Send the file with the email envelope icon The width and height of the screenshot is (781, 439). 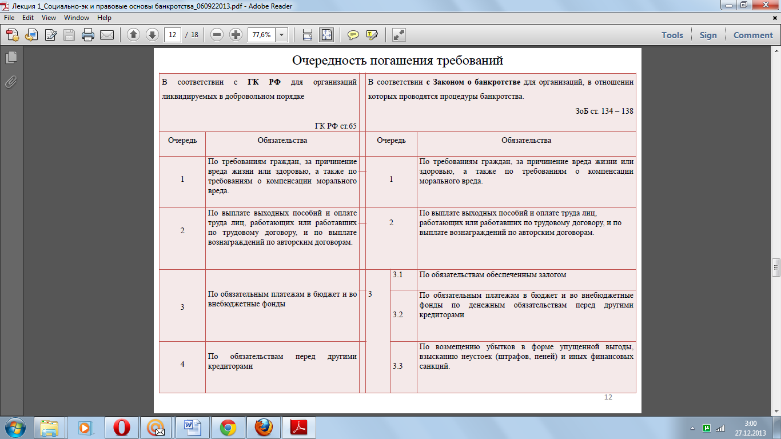tap(107, 35)
